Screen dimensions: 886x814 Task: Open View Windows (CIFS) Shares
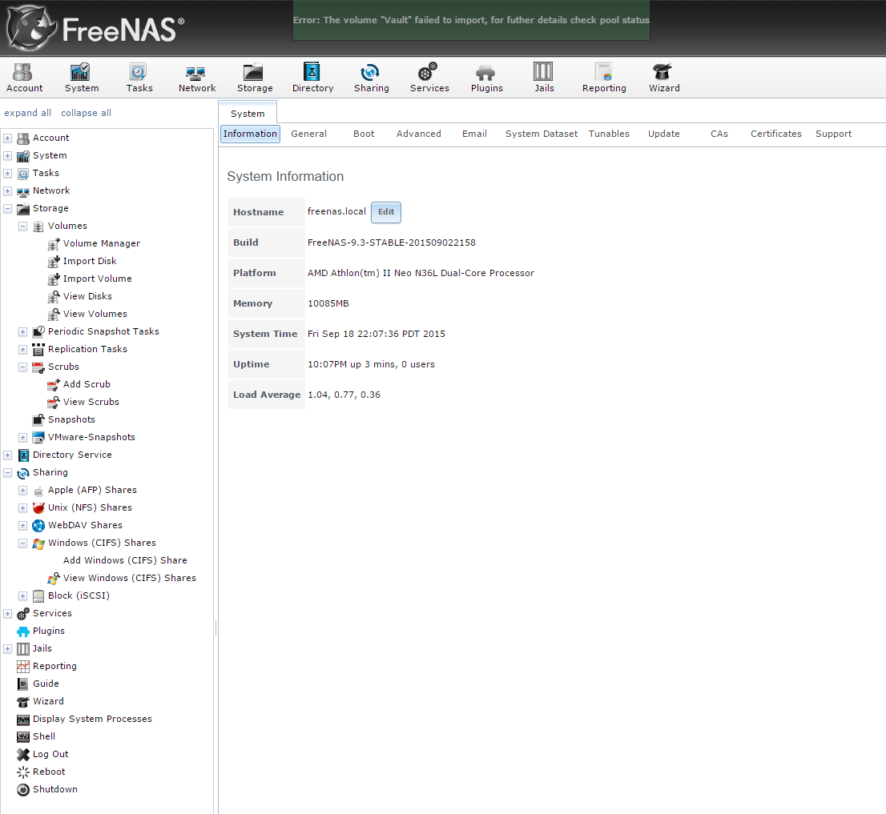point(130,578)
